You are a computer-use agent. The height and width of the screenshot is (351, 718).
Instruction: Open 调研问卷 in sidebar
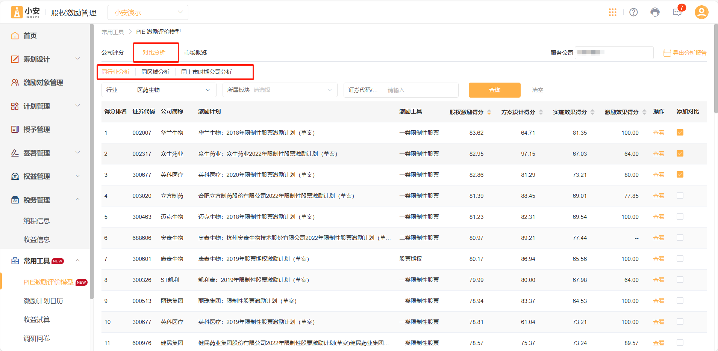(36, 339)
